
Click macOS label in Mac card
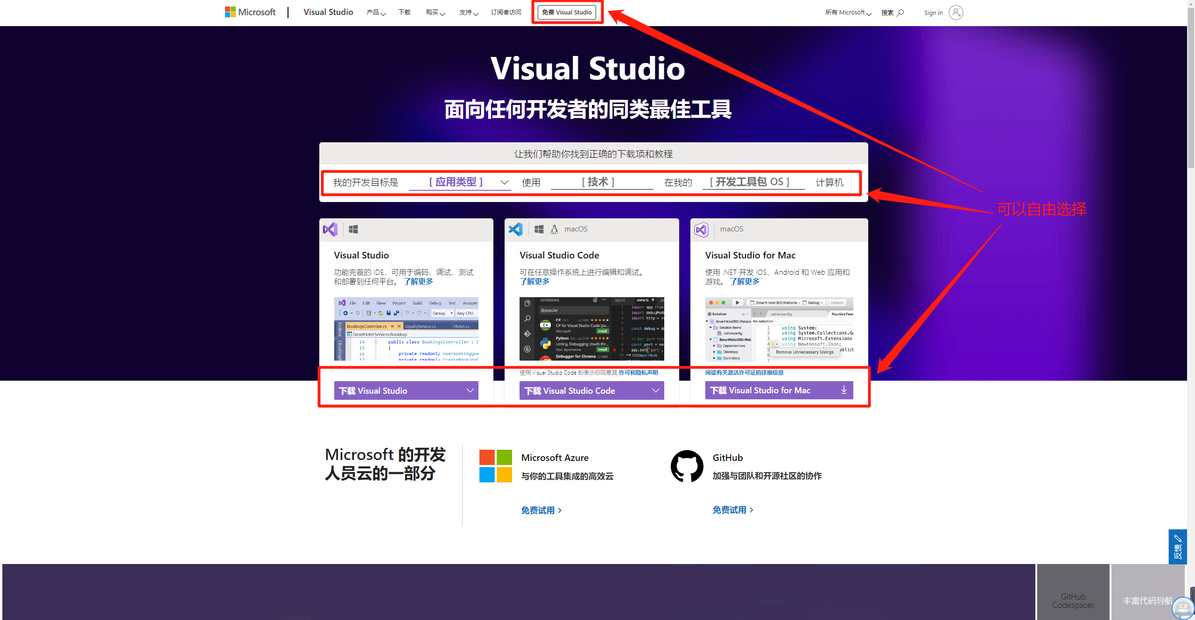tap(731, 229)
